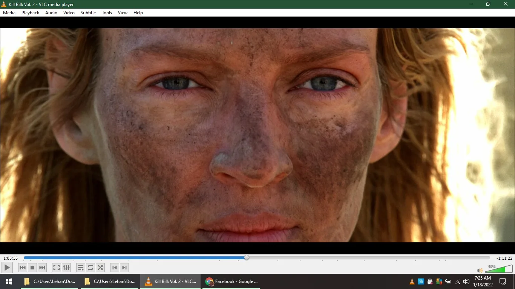Mute audio via the speaker icon
The image size is (515, 289).
pyautogui.click(x=480, y=271)
